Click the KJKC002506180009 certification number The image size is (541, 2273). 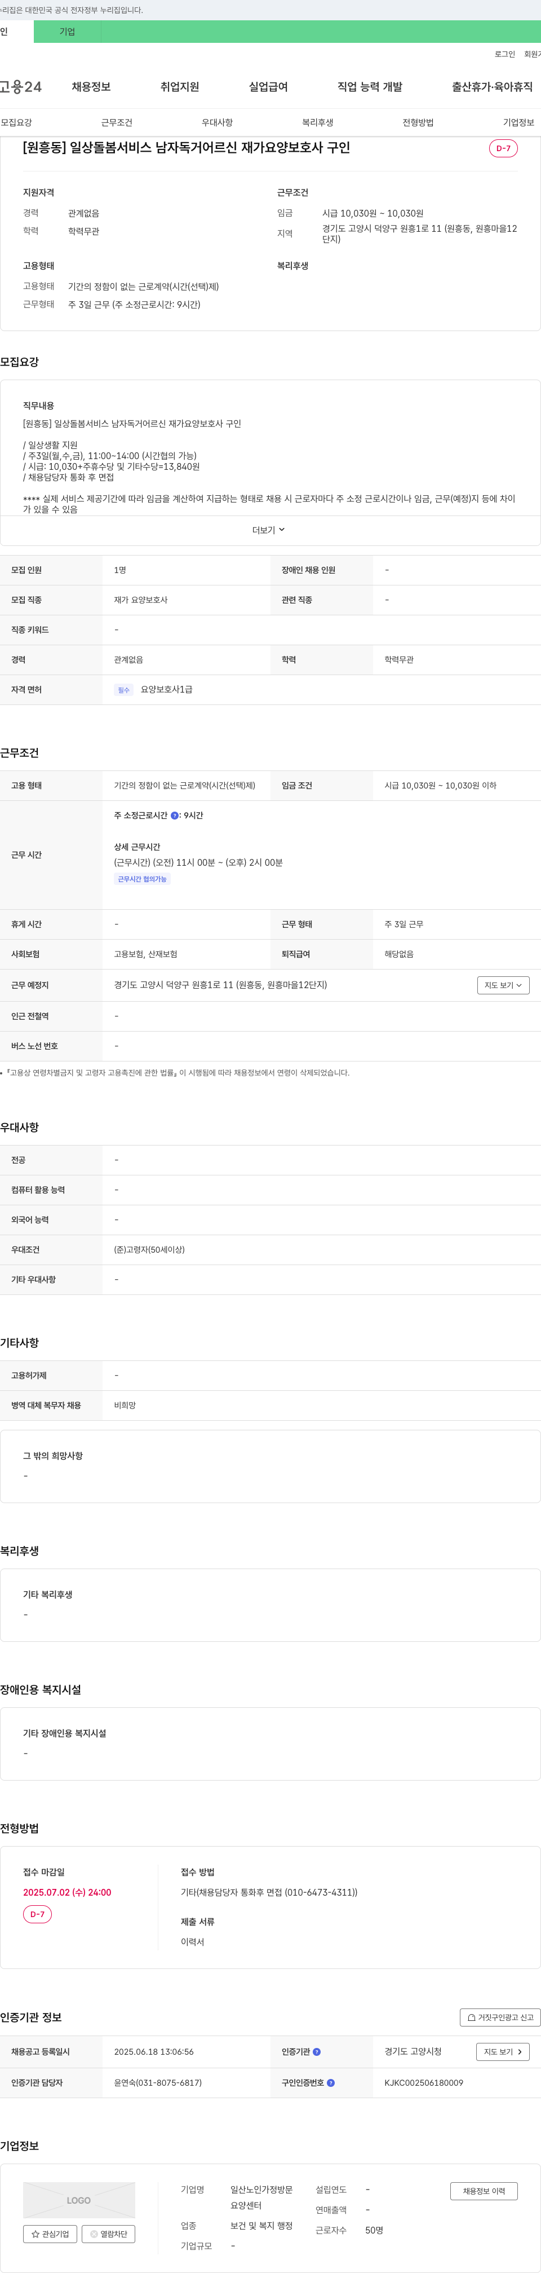click(424, 2082)
